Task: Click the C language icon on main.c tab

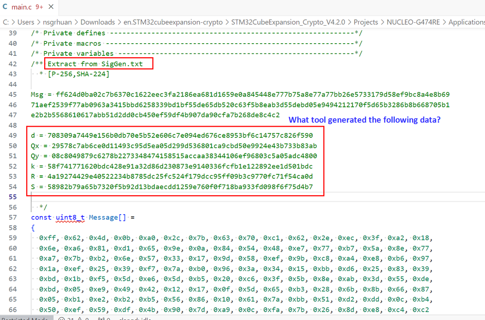Action: [x=5, y=7]
